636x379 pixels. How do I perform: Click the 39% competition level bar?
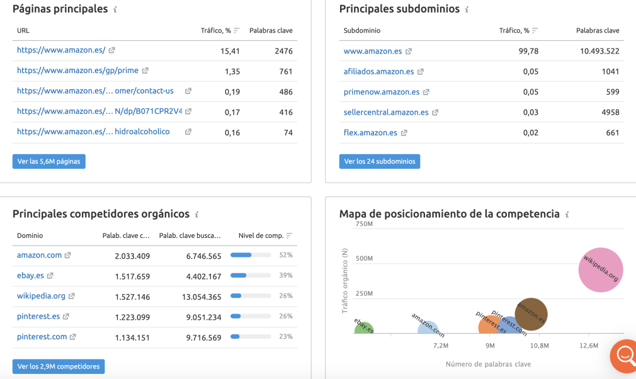(251, 276)
